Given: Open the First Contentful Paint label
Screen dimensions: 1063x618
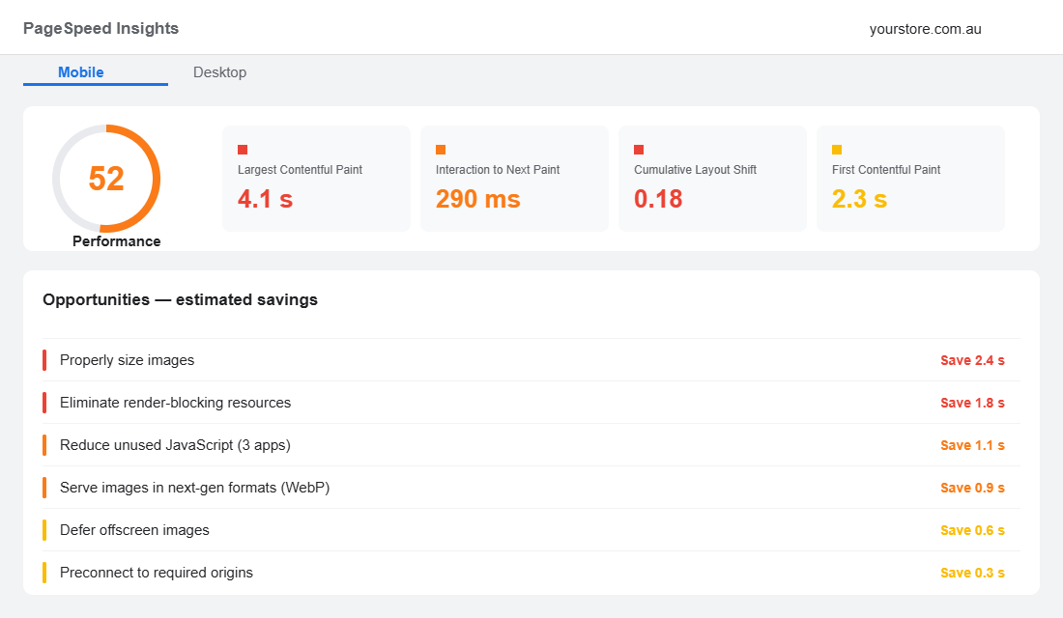Looking at the screenshot, I should [x=886, y=169].
